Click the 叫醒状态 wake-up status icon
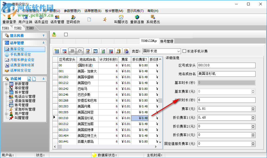The height and width of the screenshot is (158, 267). [121, 19]
